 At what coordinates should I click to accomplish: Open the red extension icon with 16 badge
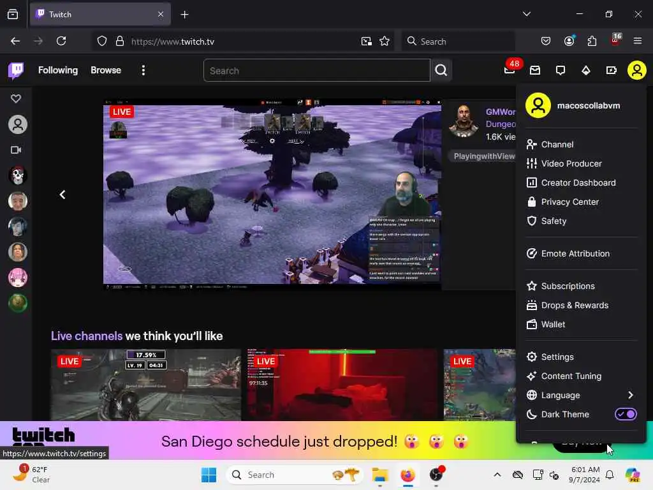point(615,40)
